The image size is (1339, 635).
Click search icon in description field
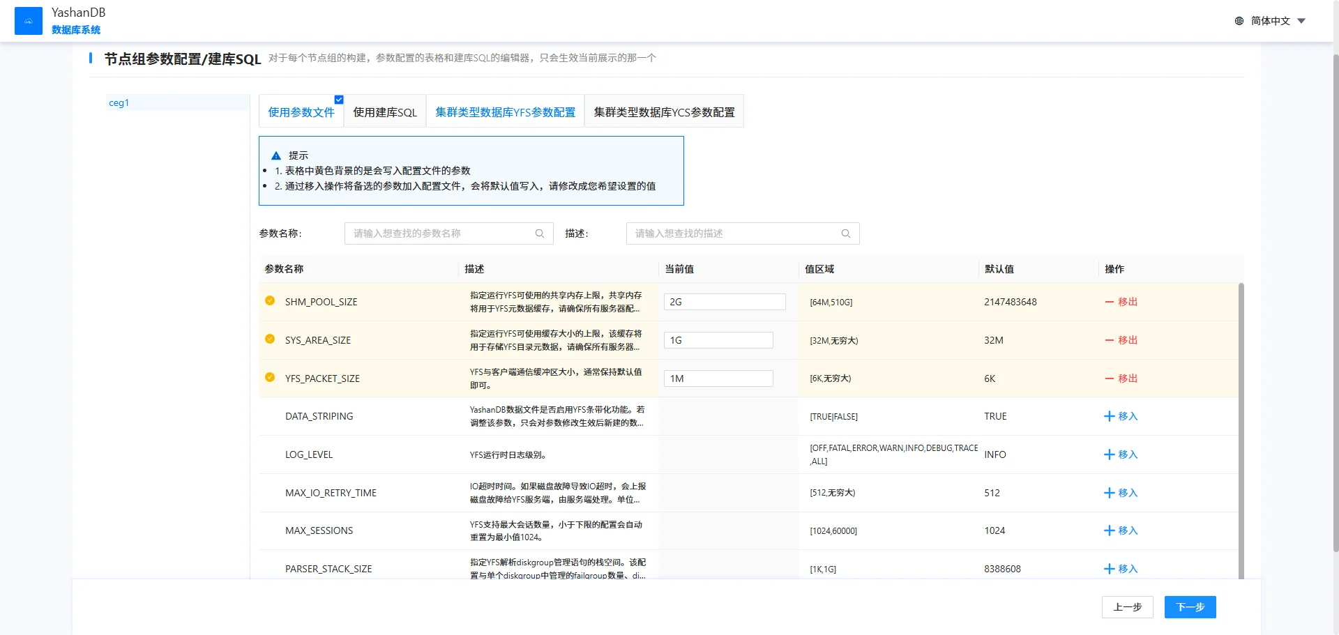845,234
